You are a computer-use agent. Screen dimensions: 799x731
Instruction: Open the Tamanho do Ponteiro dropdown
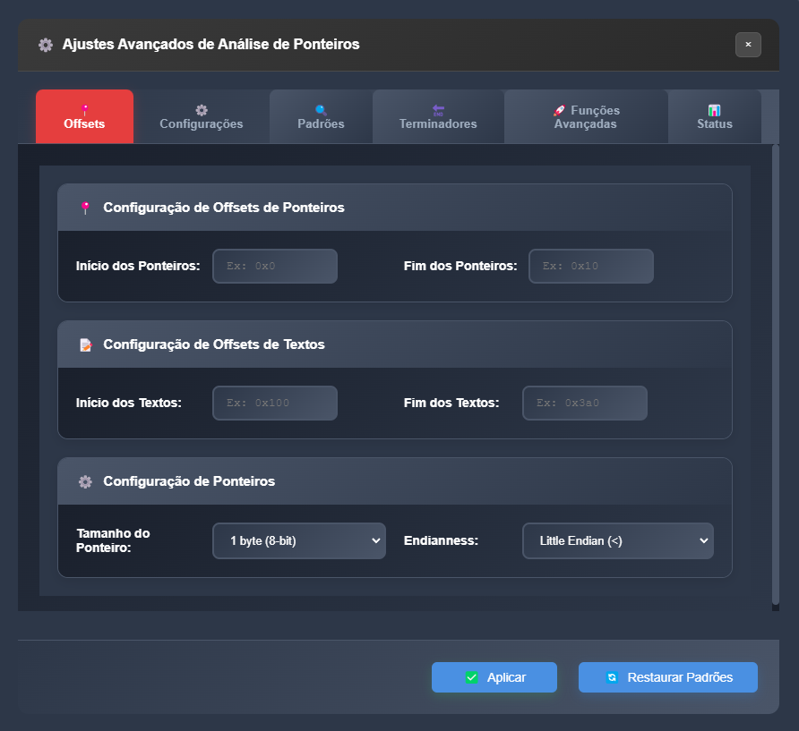(x=298, y=540)
